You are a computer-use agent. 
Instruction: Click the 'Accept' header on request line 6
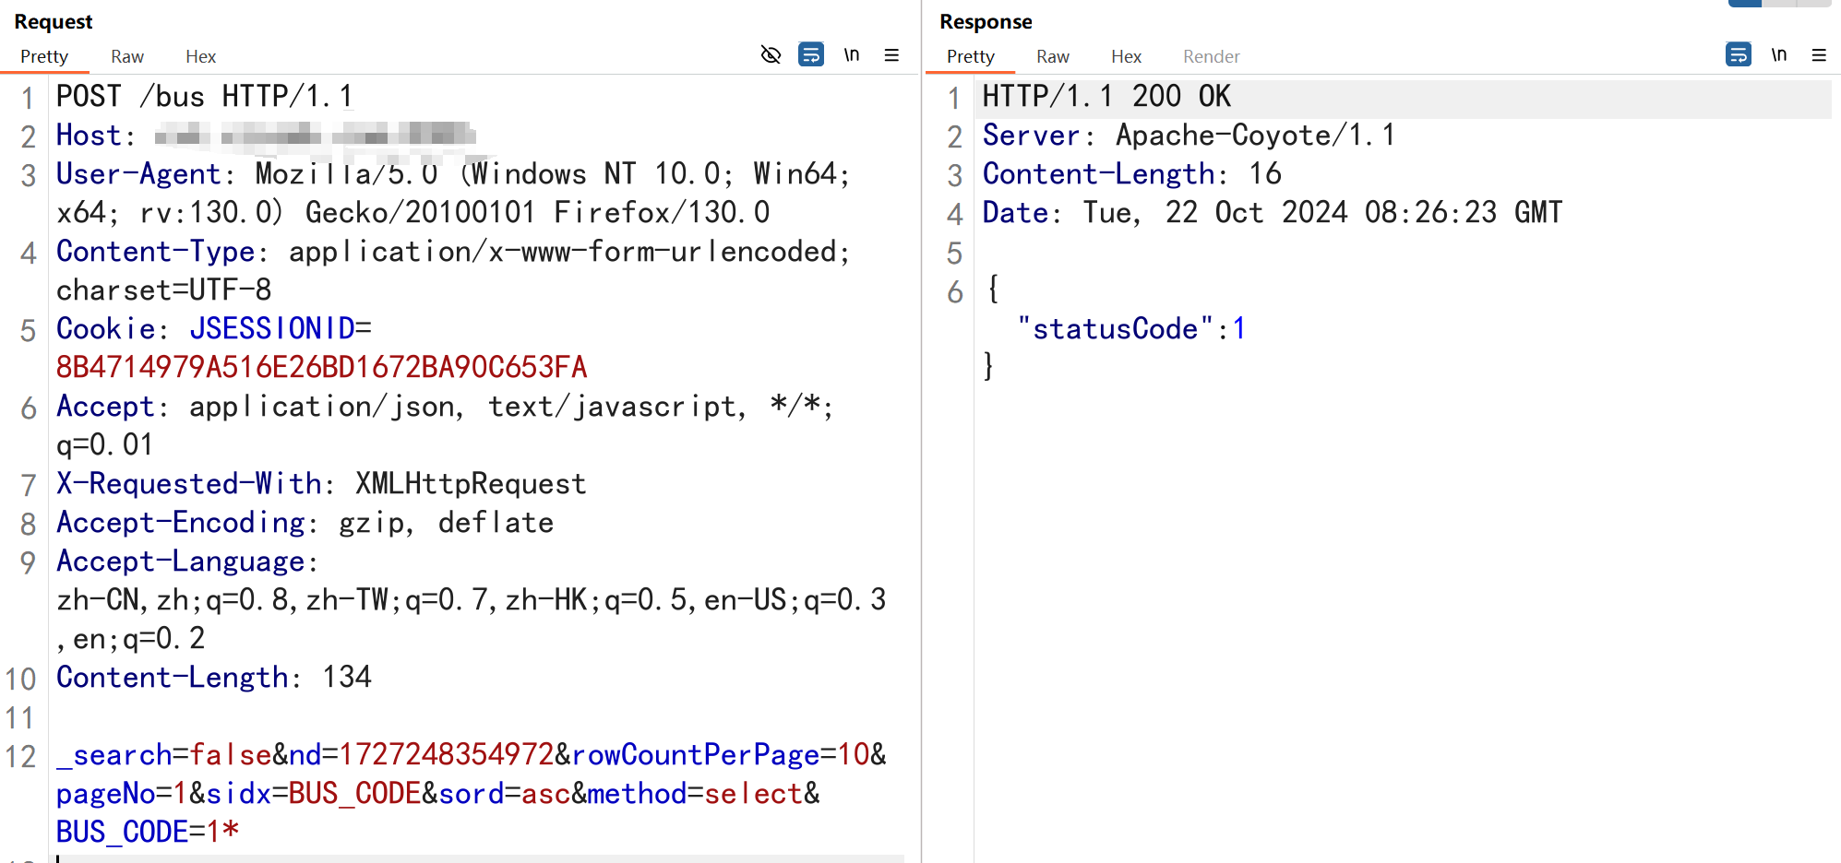tap(105, 407)
